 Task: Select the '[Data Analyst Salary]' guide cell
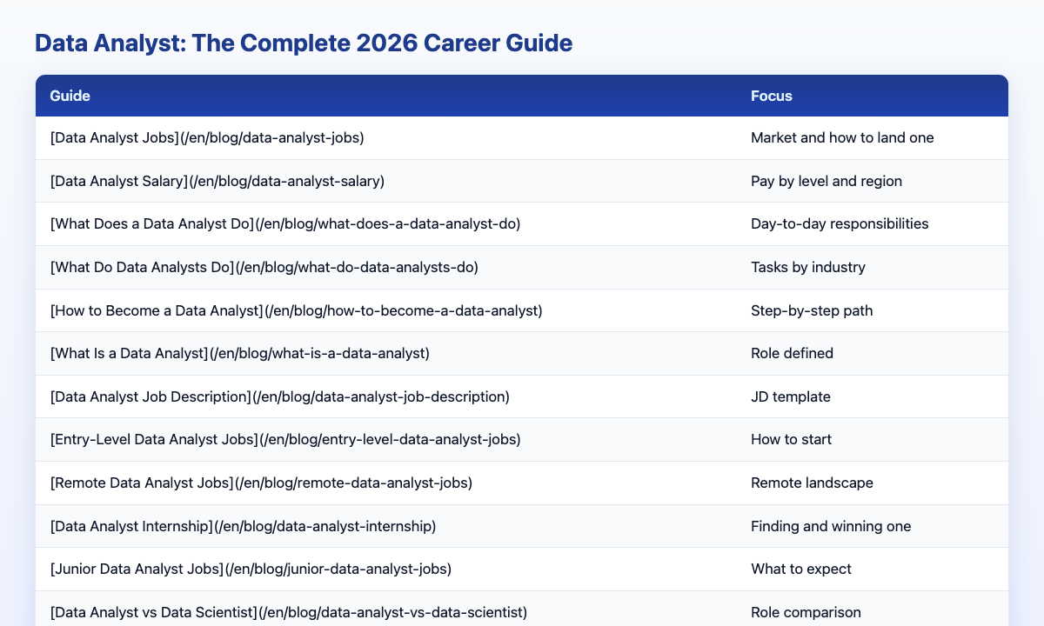coord(385,181)
